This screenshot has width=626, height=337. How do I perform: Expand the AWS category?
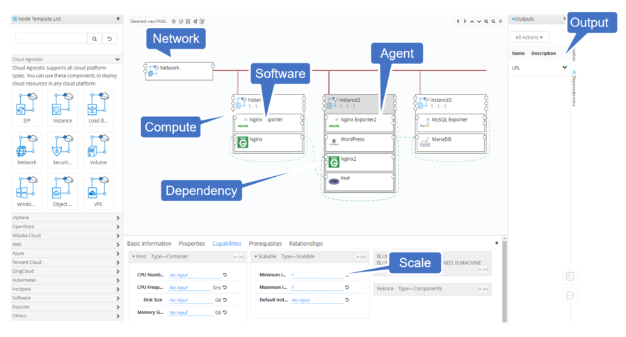tap(118, 244)
